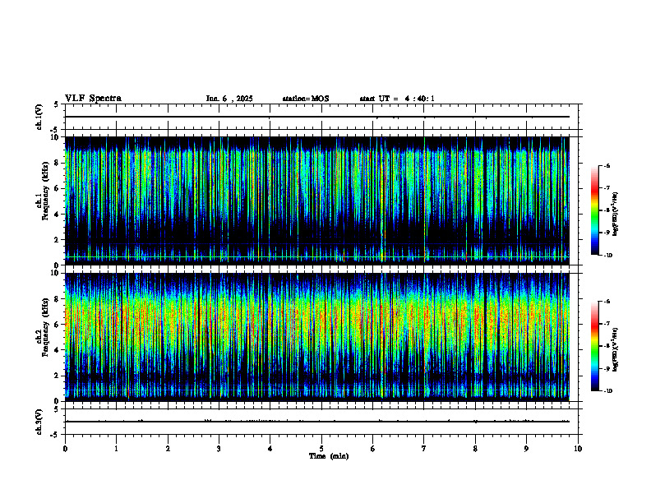651x503 pixels.
Task: Click the ch.1 spectrogram "4" kHz tick label
Action: pos(58,215)
